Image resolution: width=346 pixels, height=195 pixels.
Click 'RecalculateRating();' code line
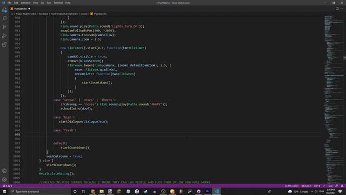(57, 173)
